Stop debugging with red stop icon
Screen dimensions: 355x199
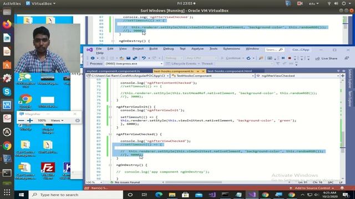click(290, 58)
